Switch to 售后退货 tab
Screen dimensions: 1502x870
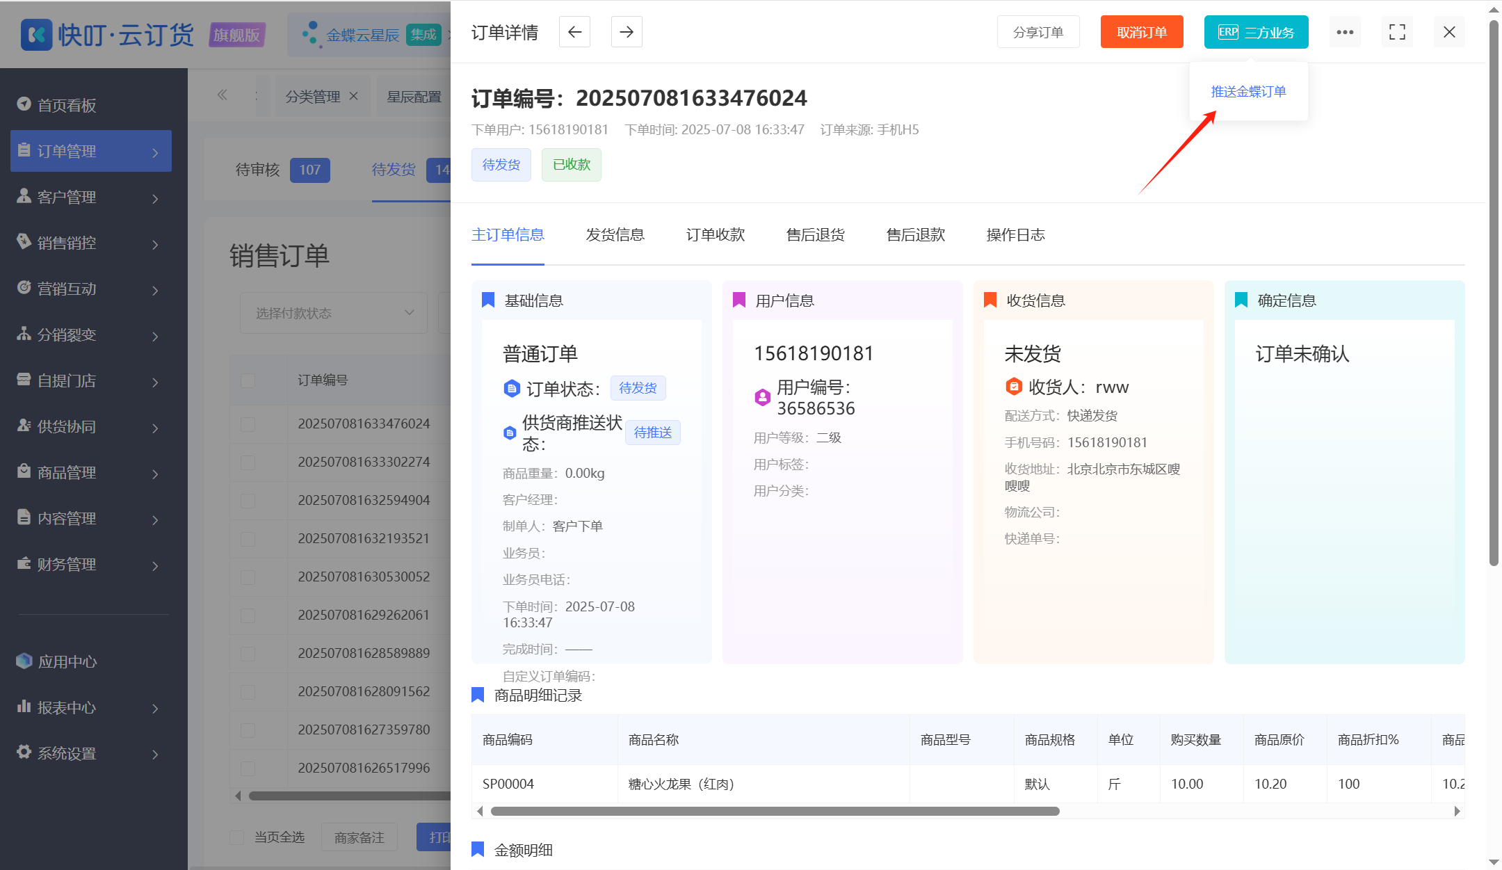click(x=816, y=235)
